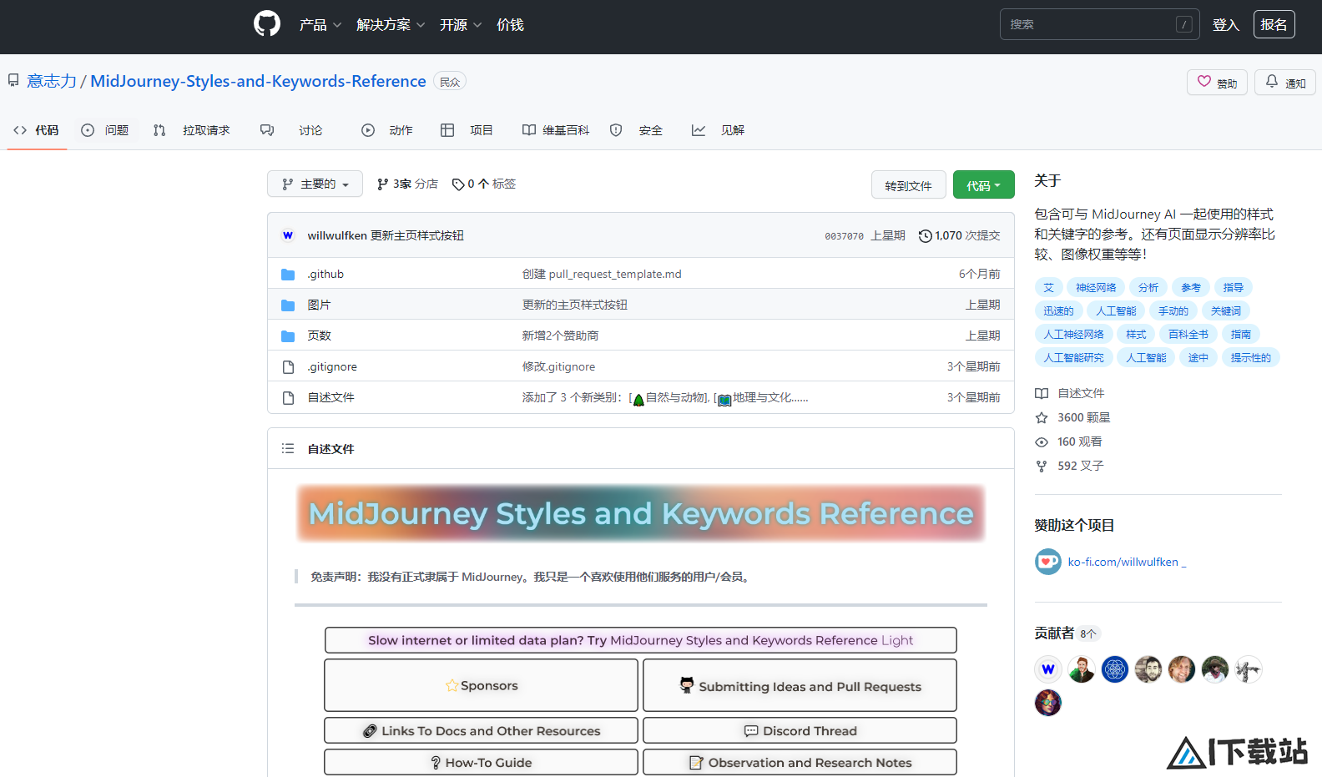The width and height of the screenshot is (1322, 777).
Task: Open the 主要的 branch selector dropdown
Action: 315,184
